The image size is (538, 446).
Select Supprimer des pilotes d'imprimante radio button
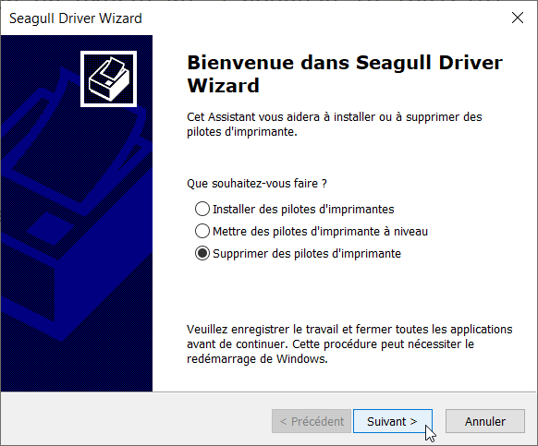coord(298,254)
